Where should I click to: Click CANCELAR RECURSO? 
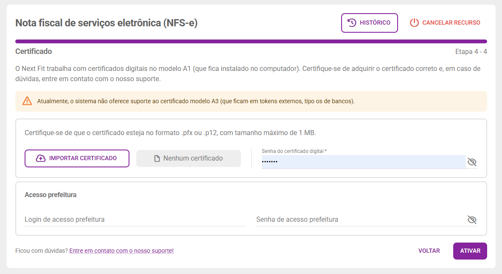coord(445,23)
